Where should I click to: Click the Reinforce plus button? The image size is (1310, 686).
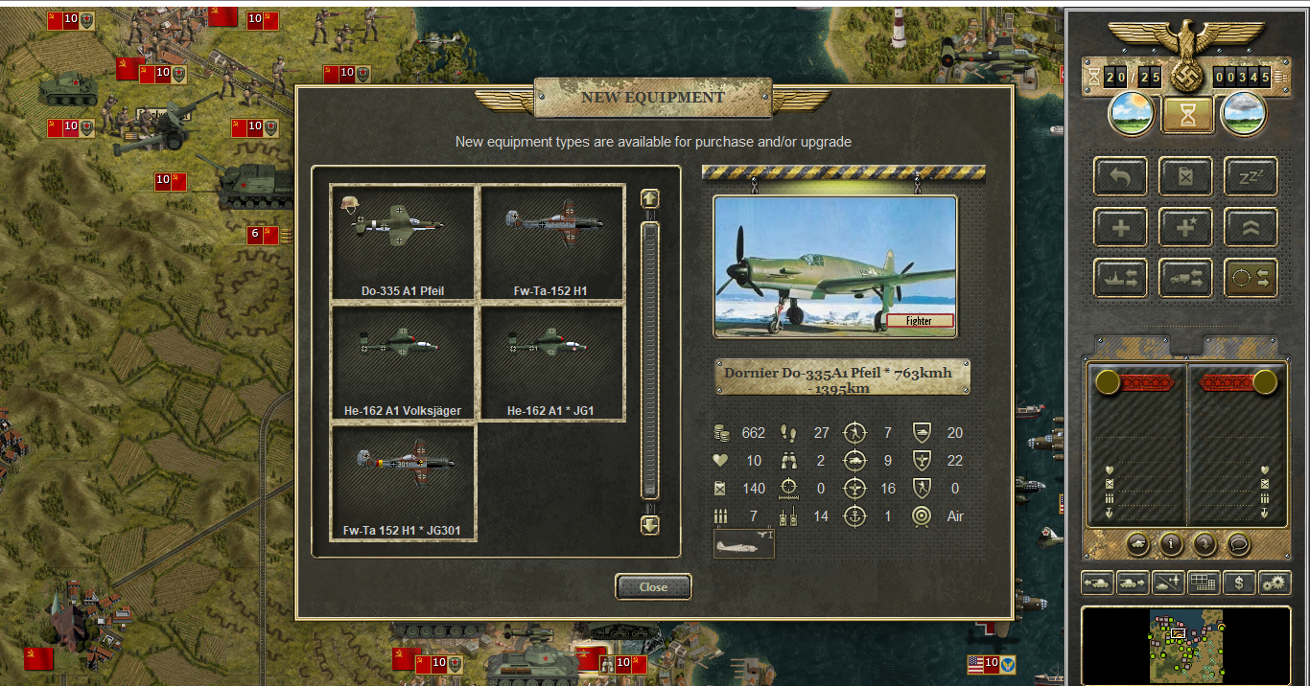click(x=1120, y=227)
